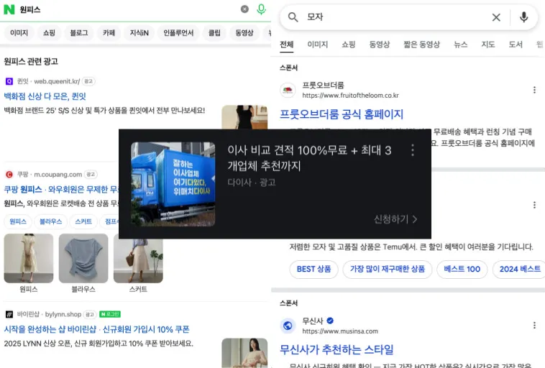Select the Naver 이미지 tab

tap(19, 33)
